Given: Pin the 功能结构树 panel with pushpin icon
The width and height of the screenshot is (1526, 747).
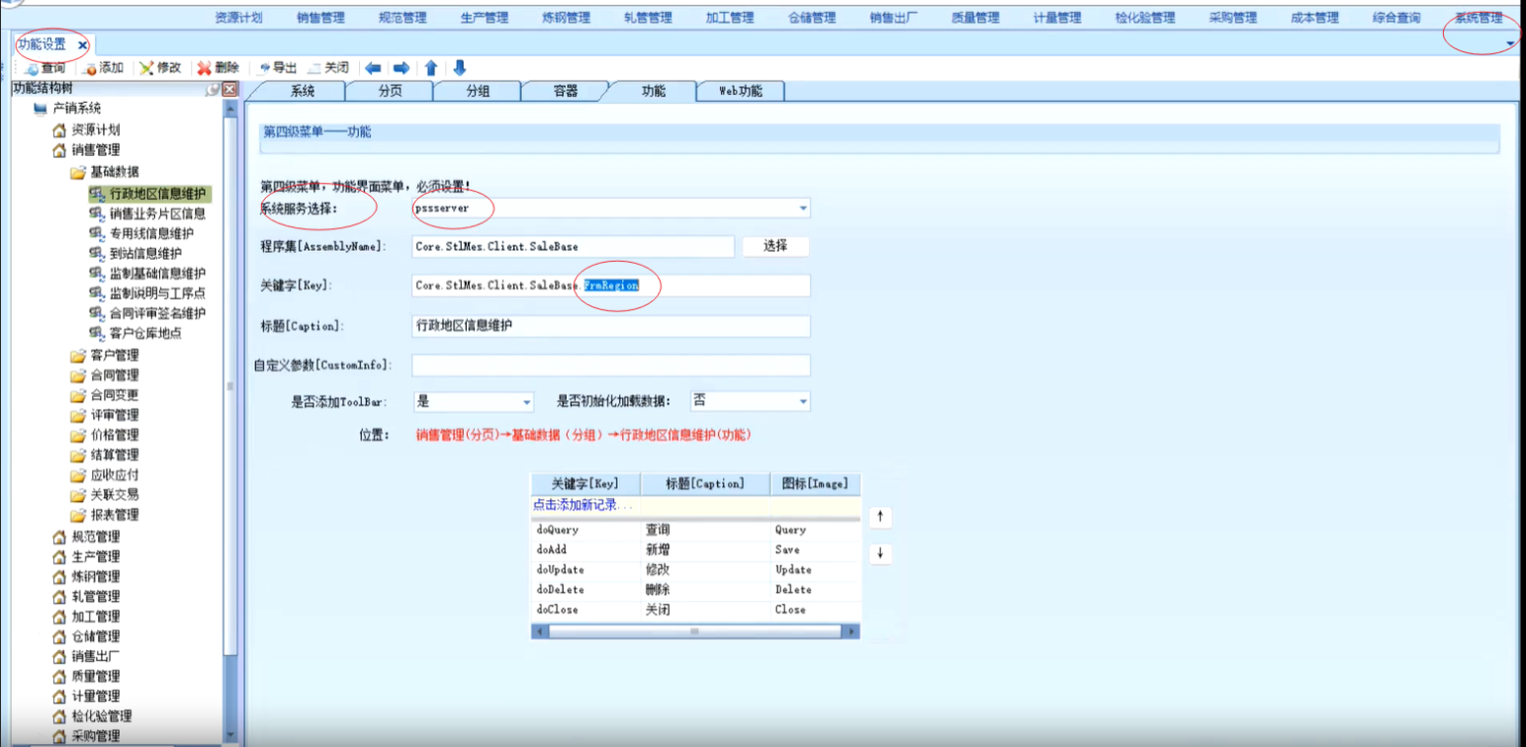Looking at the screenshot, I should click(x=213, y=90).
